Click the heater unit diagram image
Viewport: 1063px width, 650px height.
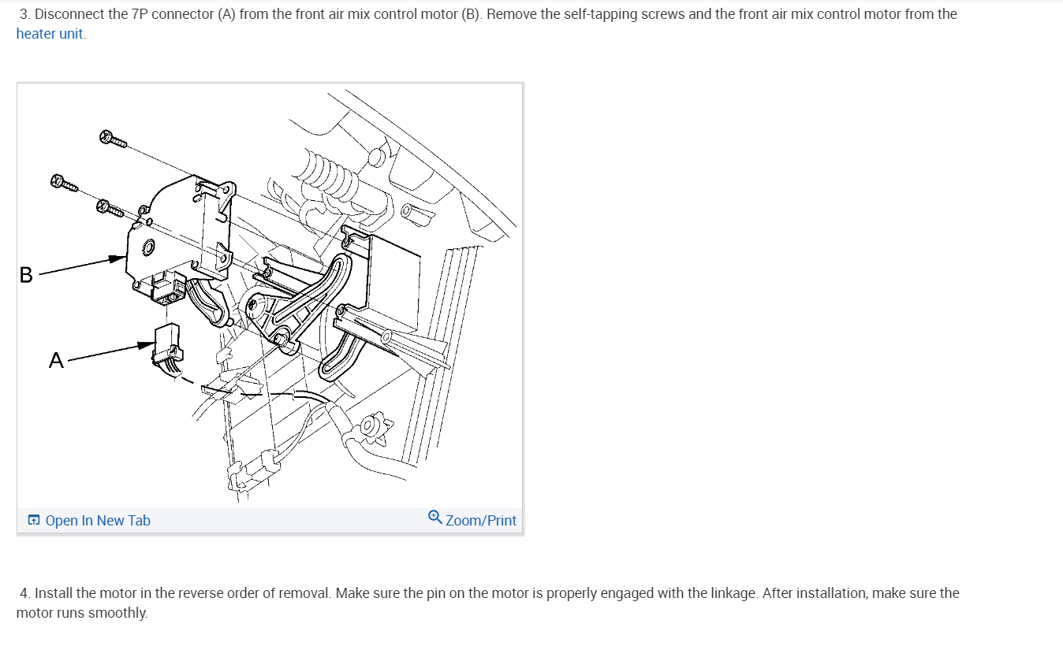tap(270, 295)
